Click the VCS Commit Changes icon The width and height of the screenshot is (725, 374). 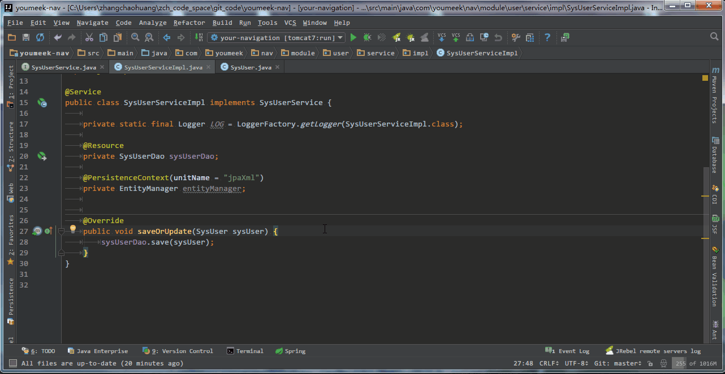click(x=456, y=38)
